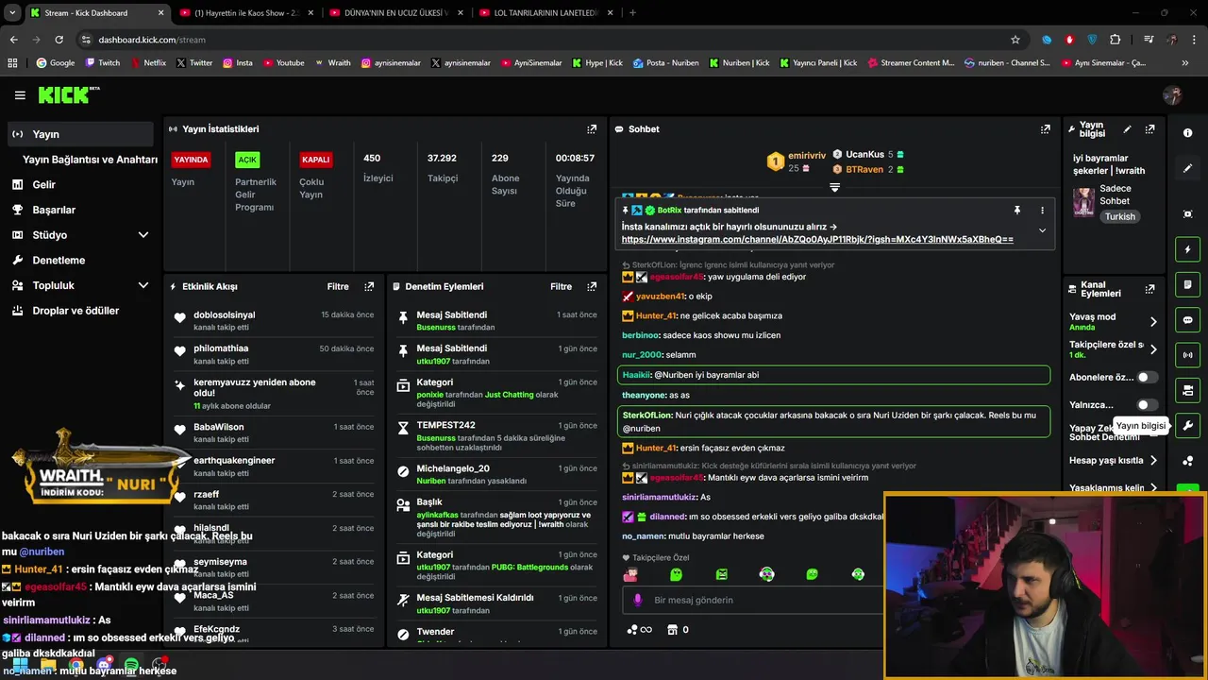
Task: Switch to LOL TANRILARININ browser tab
Action: coord(545,13)
